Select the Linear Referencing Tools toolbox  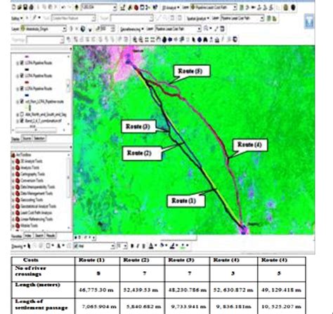point(37,219)
